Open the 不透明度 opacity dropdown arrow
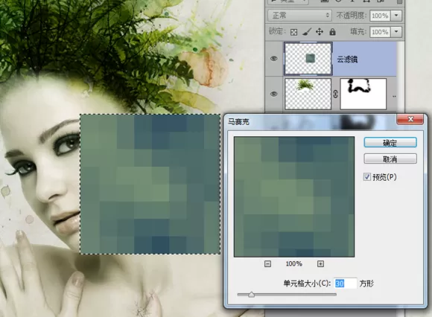This screenshot has height=317, width=432. click(396, 16)
